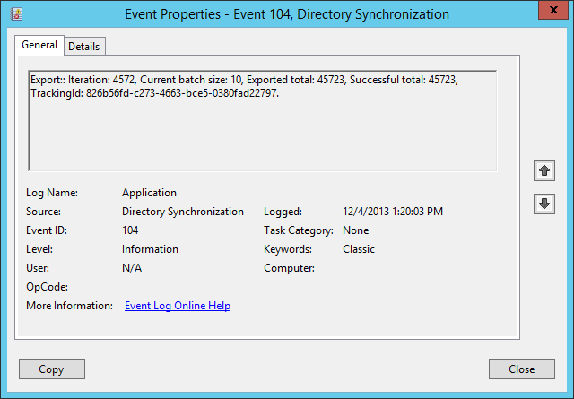The width and height of the screenshot is (574, 399).
Task: Select the General tab
Action: (39, 45)
